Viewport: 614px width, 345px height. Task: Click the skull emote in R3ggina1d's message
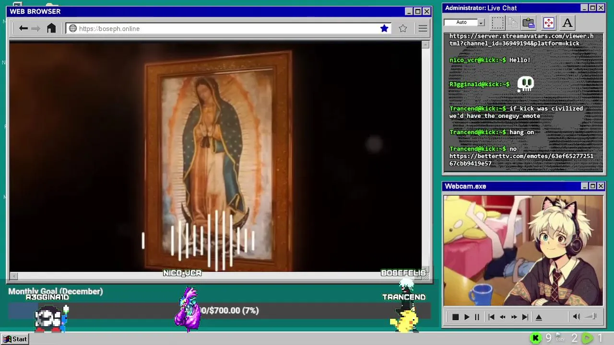click(526, 84)
